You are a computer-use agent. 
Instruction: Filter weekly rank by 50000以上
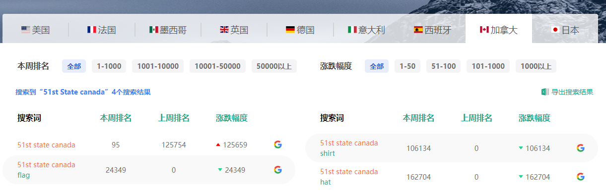point(274,66)
